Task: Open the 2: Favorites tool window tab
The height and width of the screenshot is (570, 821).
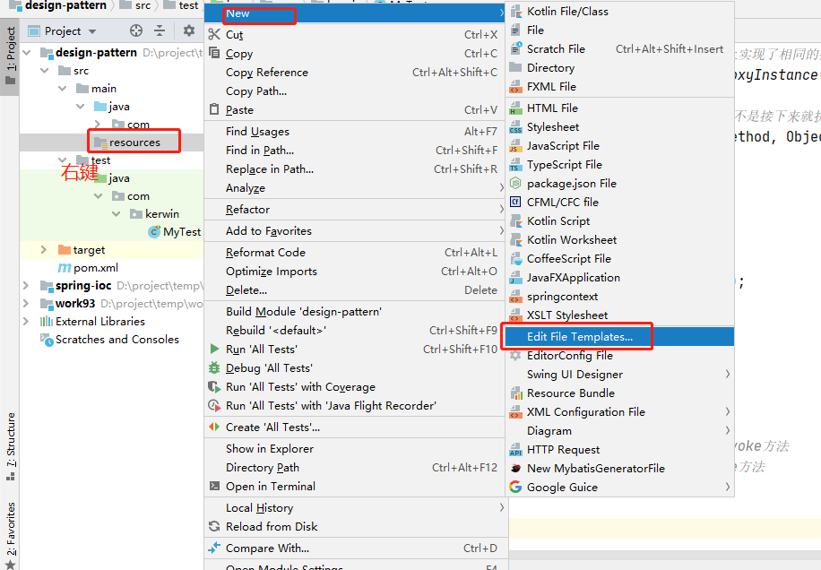Action: click(x=10, y=535)
